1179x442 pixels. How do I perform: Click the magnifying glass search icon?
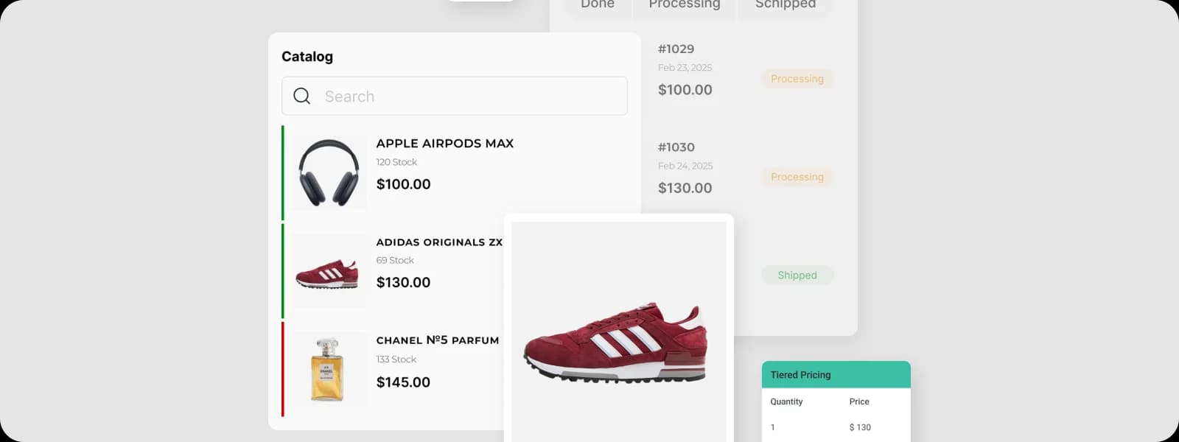click(302, 96)
